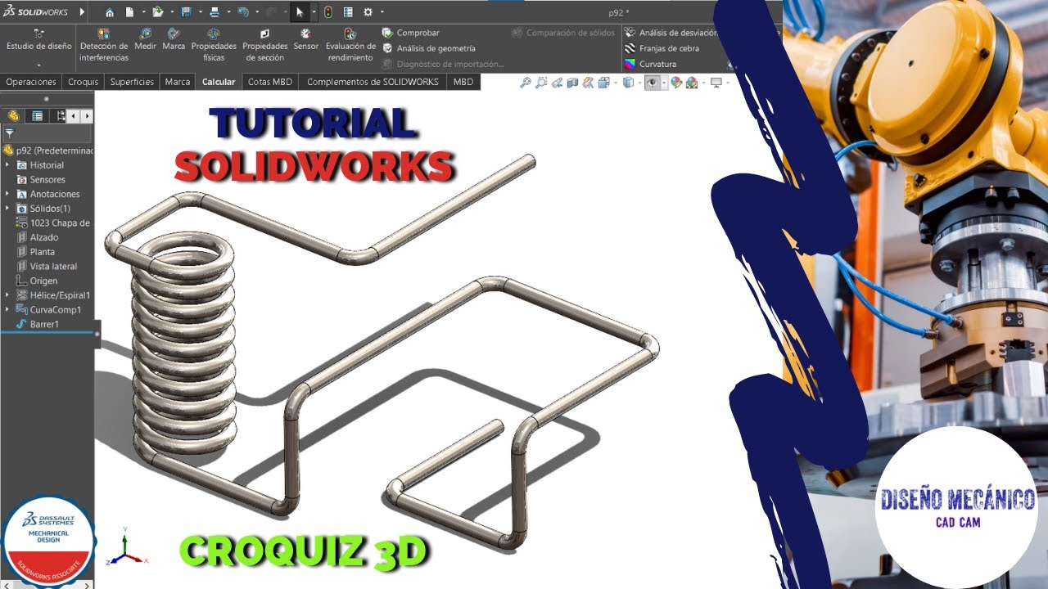The height and width of the screenshot is (589, 1048).
Task: Open Propiedades de sección tool
Action: coord(264,45)
